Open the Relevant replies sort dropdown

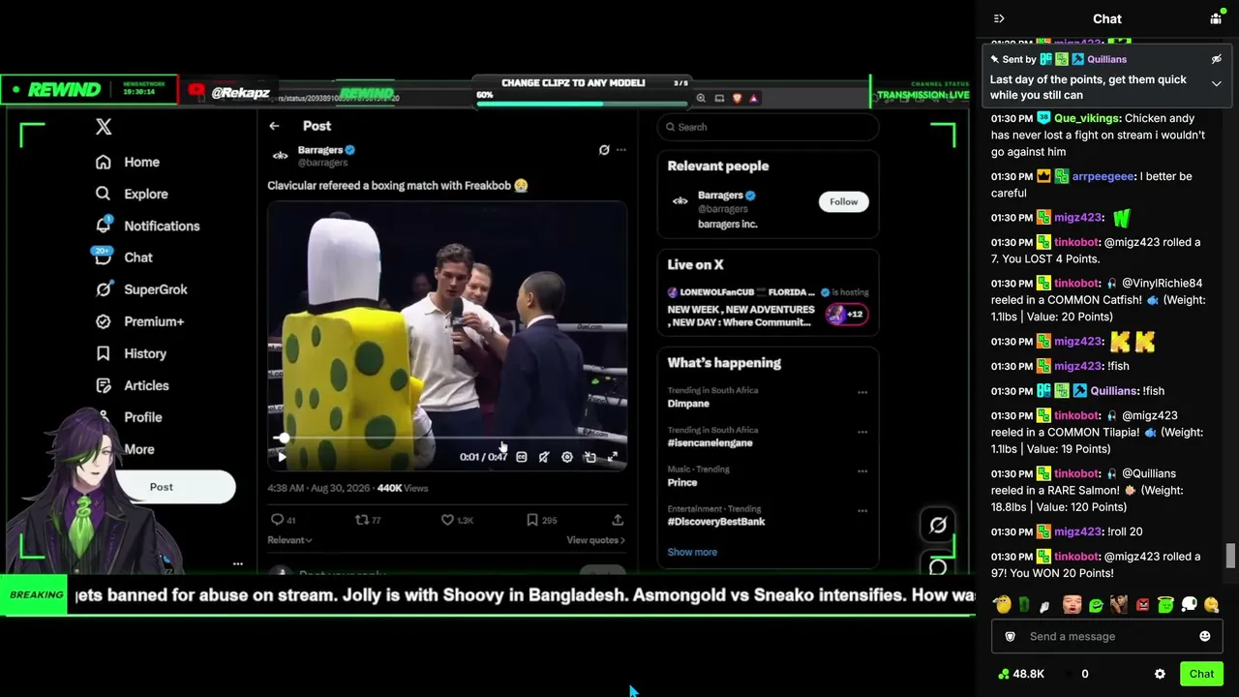click(x=289, y=540)
